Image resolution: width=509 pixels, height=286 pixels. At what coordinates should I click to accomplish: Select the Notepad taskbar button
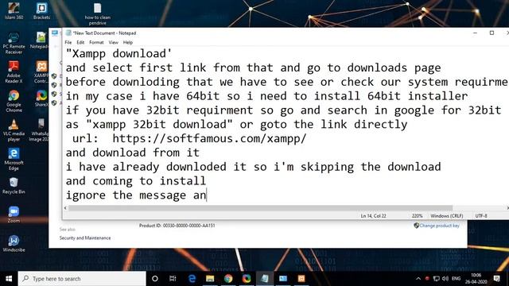pos(265,279)
